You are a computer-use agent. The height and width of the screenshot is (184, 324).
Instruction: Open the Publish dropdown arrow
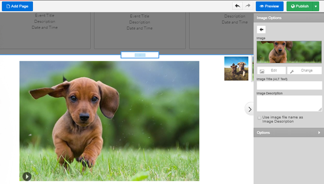pyautogui.click(x=316, y=6)
